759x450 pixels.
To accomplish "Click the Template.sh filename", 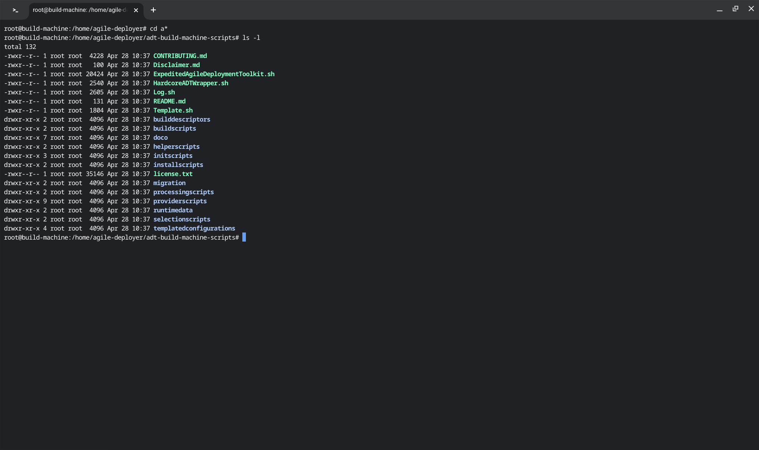I will pos(173,111).
